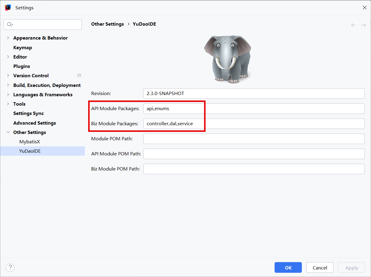The width and height of the screenshot is (371, 277).
Task: Select MybatisX under Other Settings
Action: click(30, 142)
